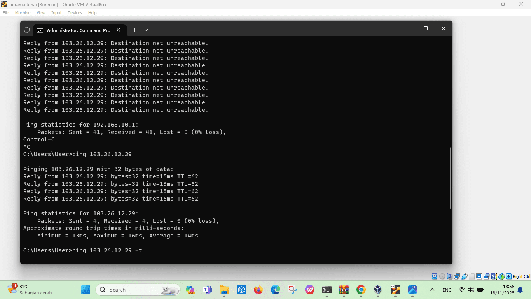Click the keyboard capture arrow indicator
The height and width of the screenshot is (299, 531).
point(508,276)
